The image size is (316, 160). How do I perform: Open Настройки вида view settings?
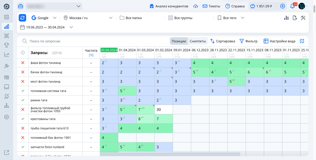[279, 41]
